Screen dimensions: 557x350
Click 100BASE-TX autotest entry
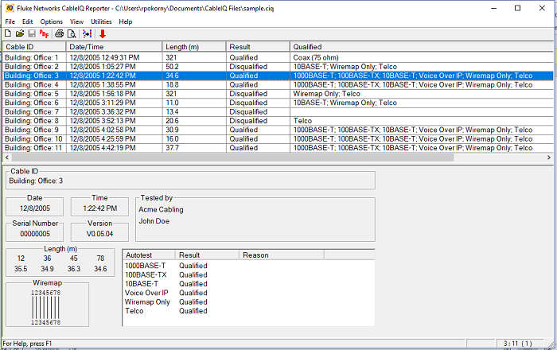(146, 274)
